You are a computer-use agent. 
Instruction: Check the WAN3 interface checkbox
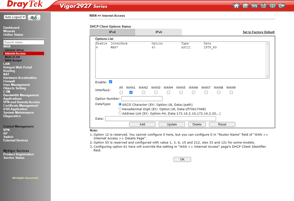[x=156, y=93]
